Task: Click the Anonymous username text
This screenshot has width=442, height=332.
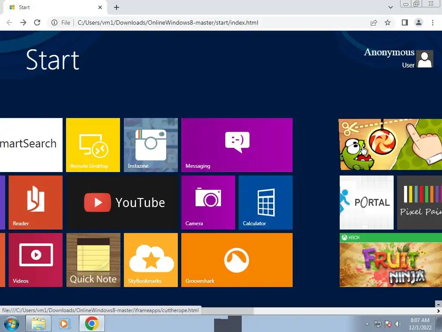Action: 389,52
